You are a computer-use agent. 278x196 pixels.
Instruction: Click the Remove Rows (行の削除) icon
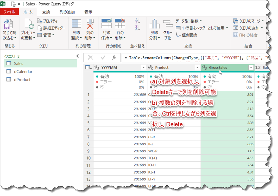(120, 24)
